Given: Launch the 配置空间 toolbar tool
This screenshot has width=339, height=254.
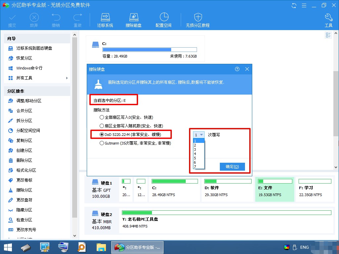Looking at the screenshot, I should 164,20.
